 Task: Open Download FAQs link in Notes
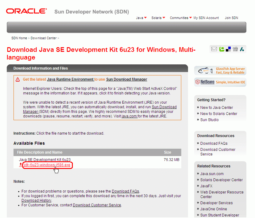coord(125,191)
